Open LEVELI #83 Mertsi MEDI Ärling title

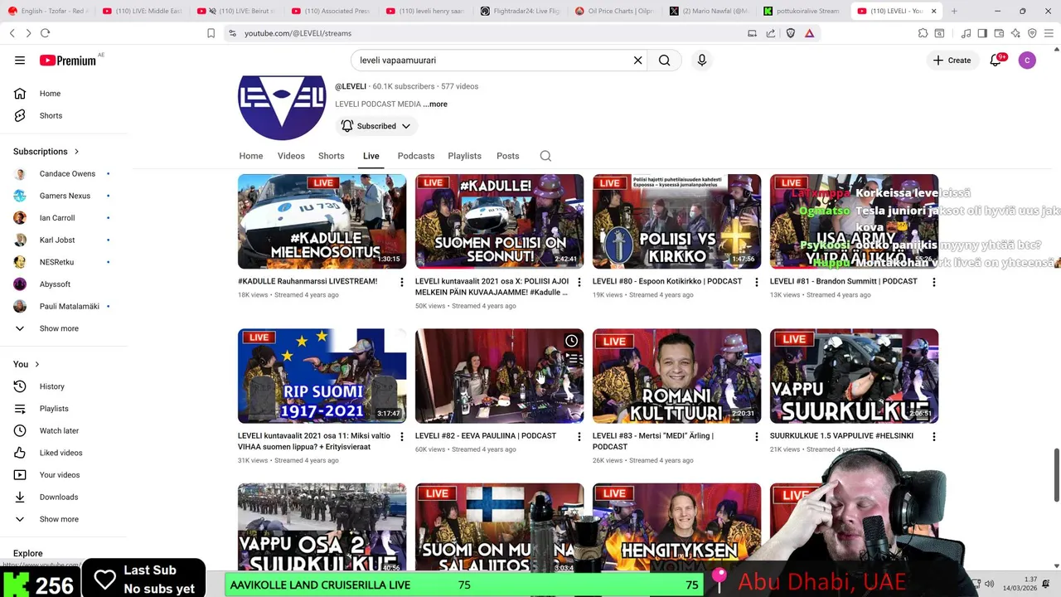click(x=653, y=441)
